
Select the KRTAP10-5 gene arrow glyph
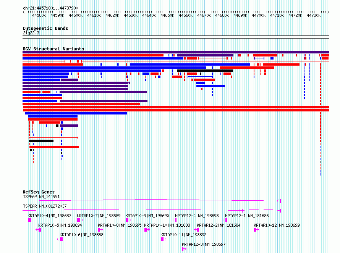click(x=38, y=230)
